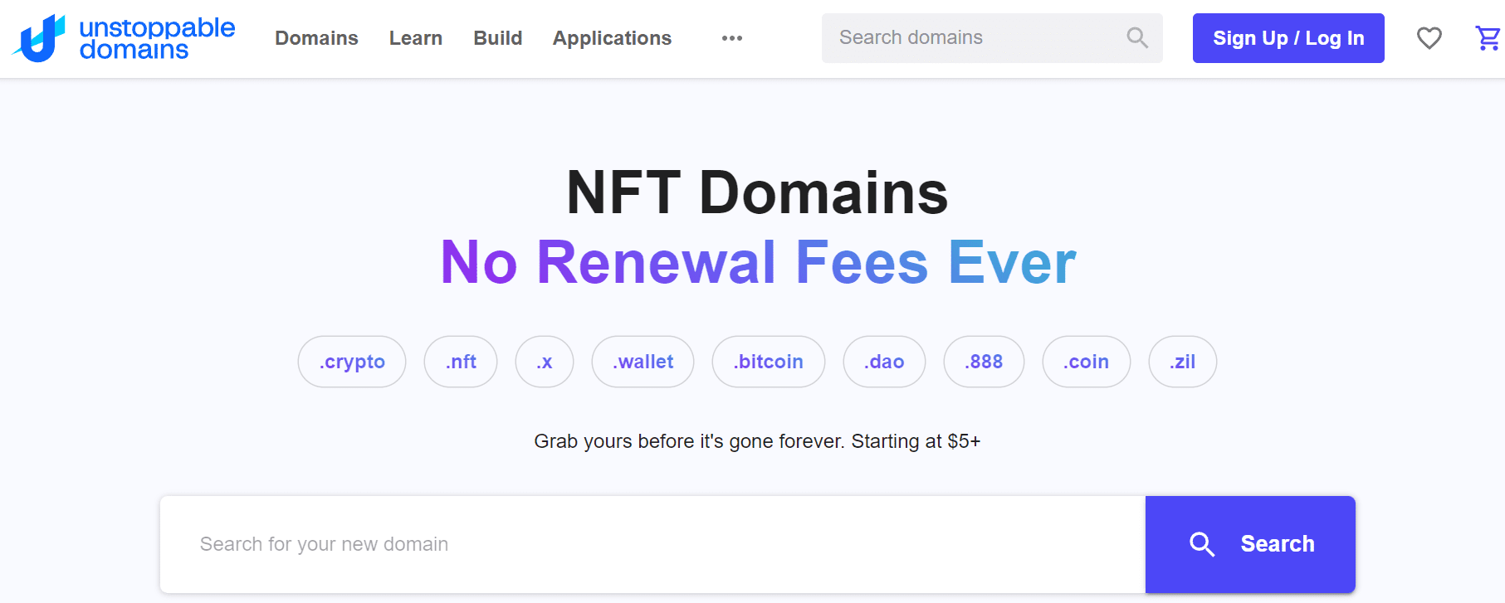Click the Sign Up / Log In button
The width and height of the screenshot is (1505, 603).
(1288, 37)
